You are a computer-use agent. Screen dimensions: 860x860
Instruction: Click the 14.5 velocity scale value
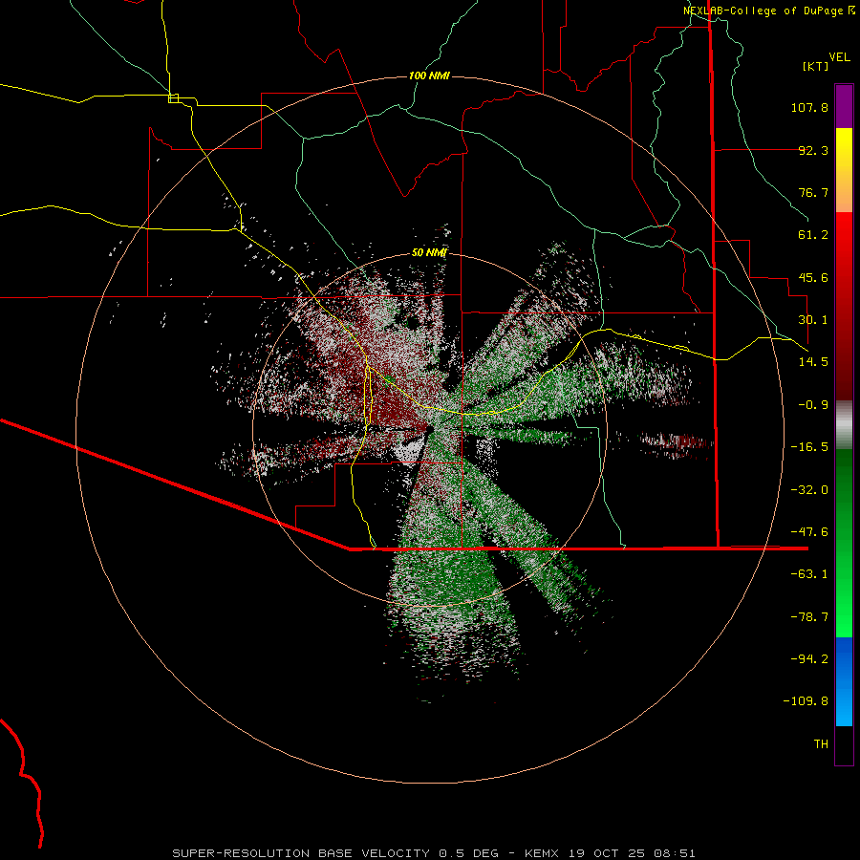coord(813,362)
